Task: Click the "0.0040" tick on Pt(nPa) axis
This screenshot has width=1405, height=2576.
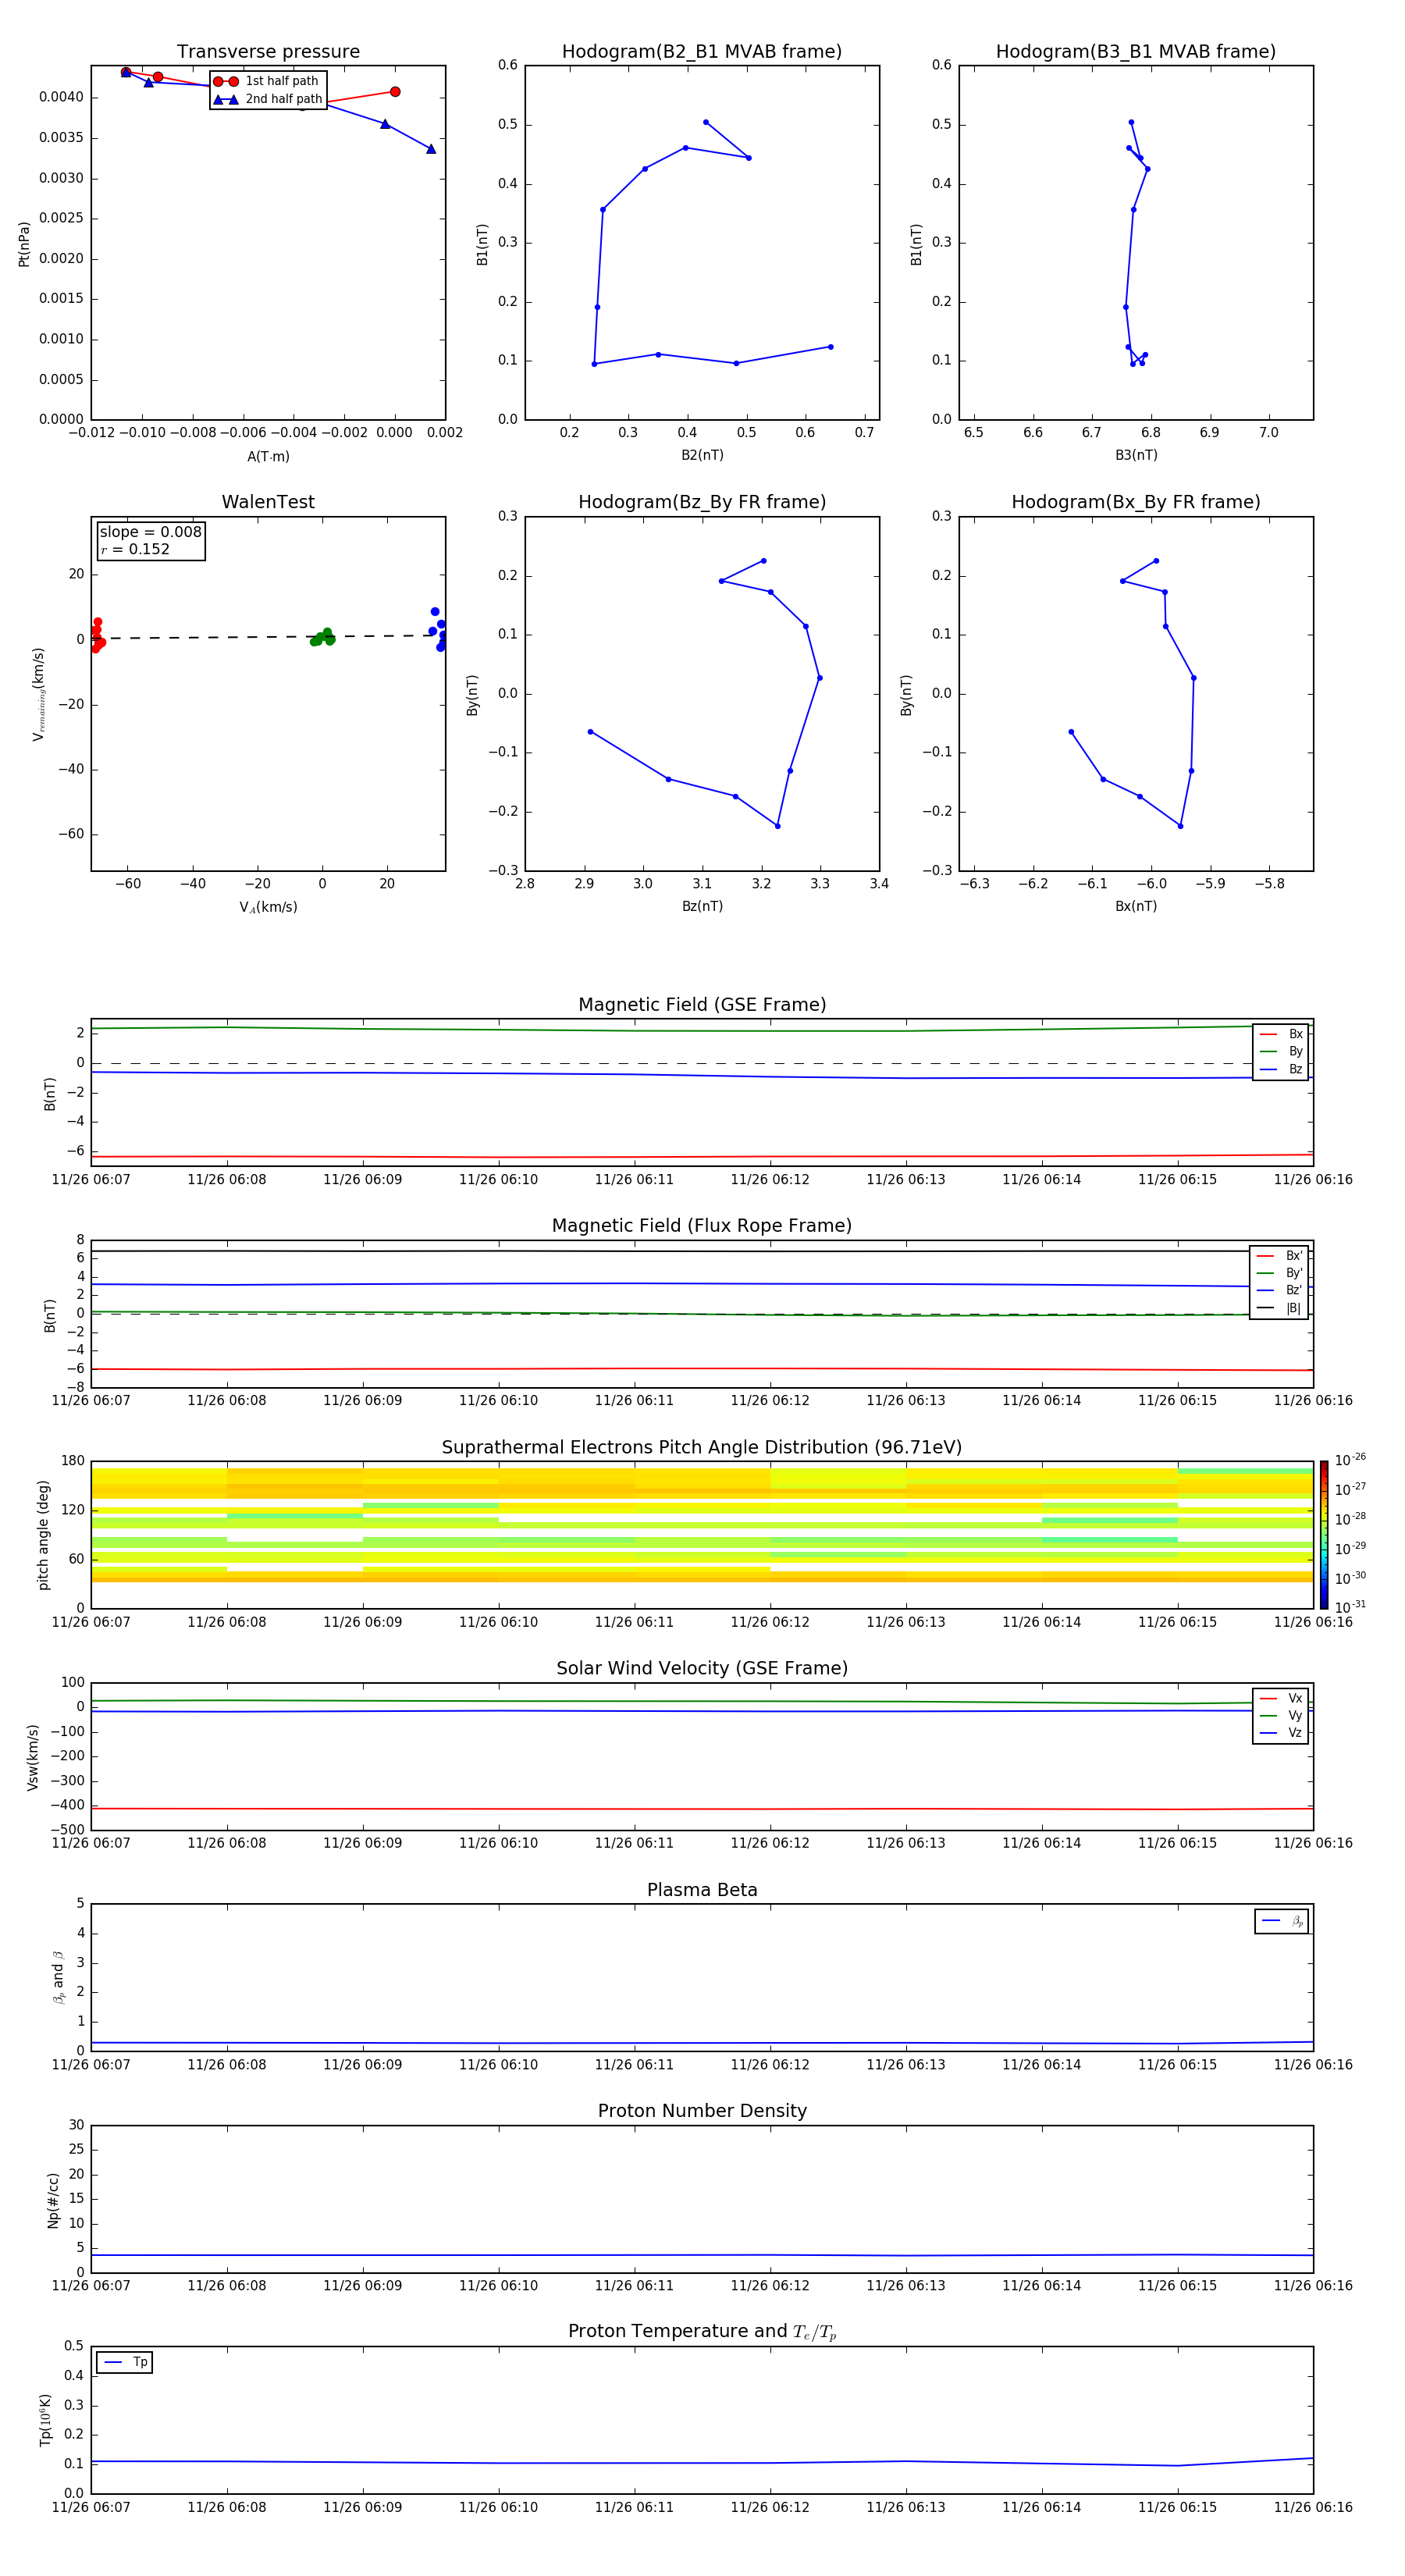Action: coord(62,97)
